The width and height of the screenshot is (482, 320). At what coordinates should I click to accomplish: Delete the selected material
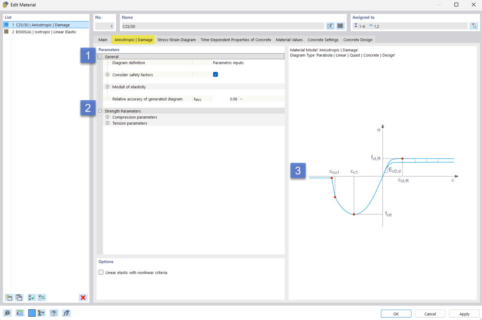(x=83, y=297)
